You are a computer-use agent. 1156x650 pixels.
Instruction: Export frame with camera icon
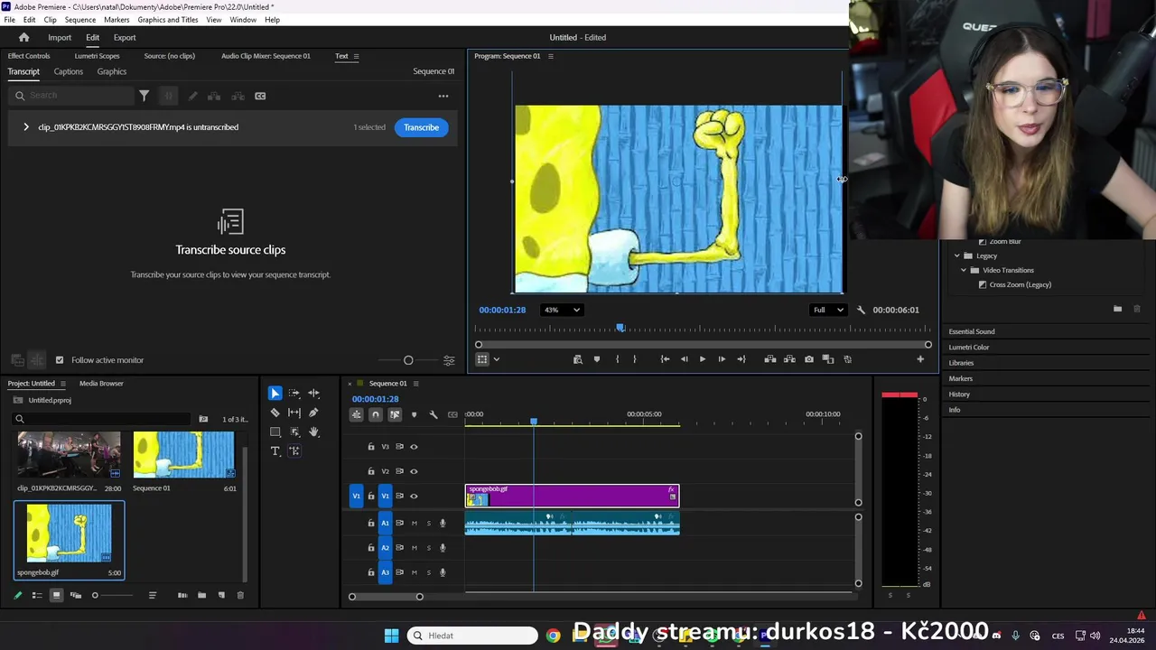pyautogui.click(x=809, y=359)
